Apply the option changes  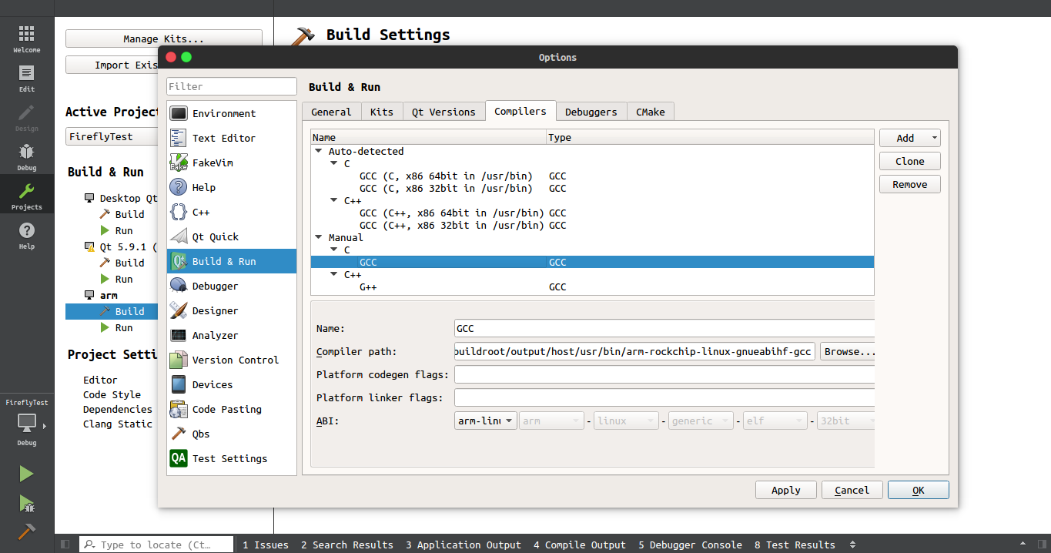click(x=786, y=490)
